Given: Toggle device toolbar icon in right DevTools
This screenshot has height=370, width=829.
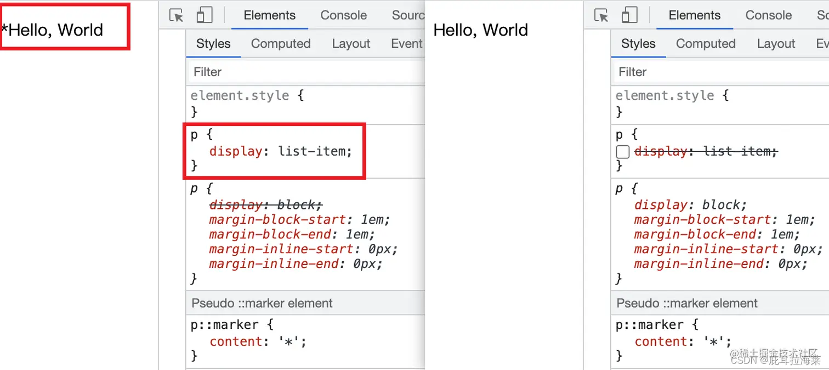Looking at the screenshot, I should pos(629,15).
